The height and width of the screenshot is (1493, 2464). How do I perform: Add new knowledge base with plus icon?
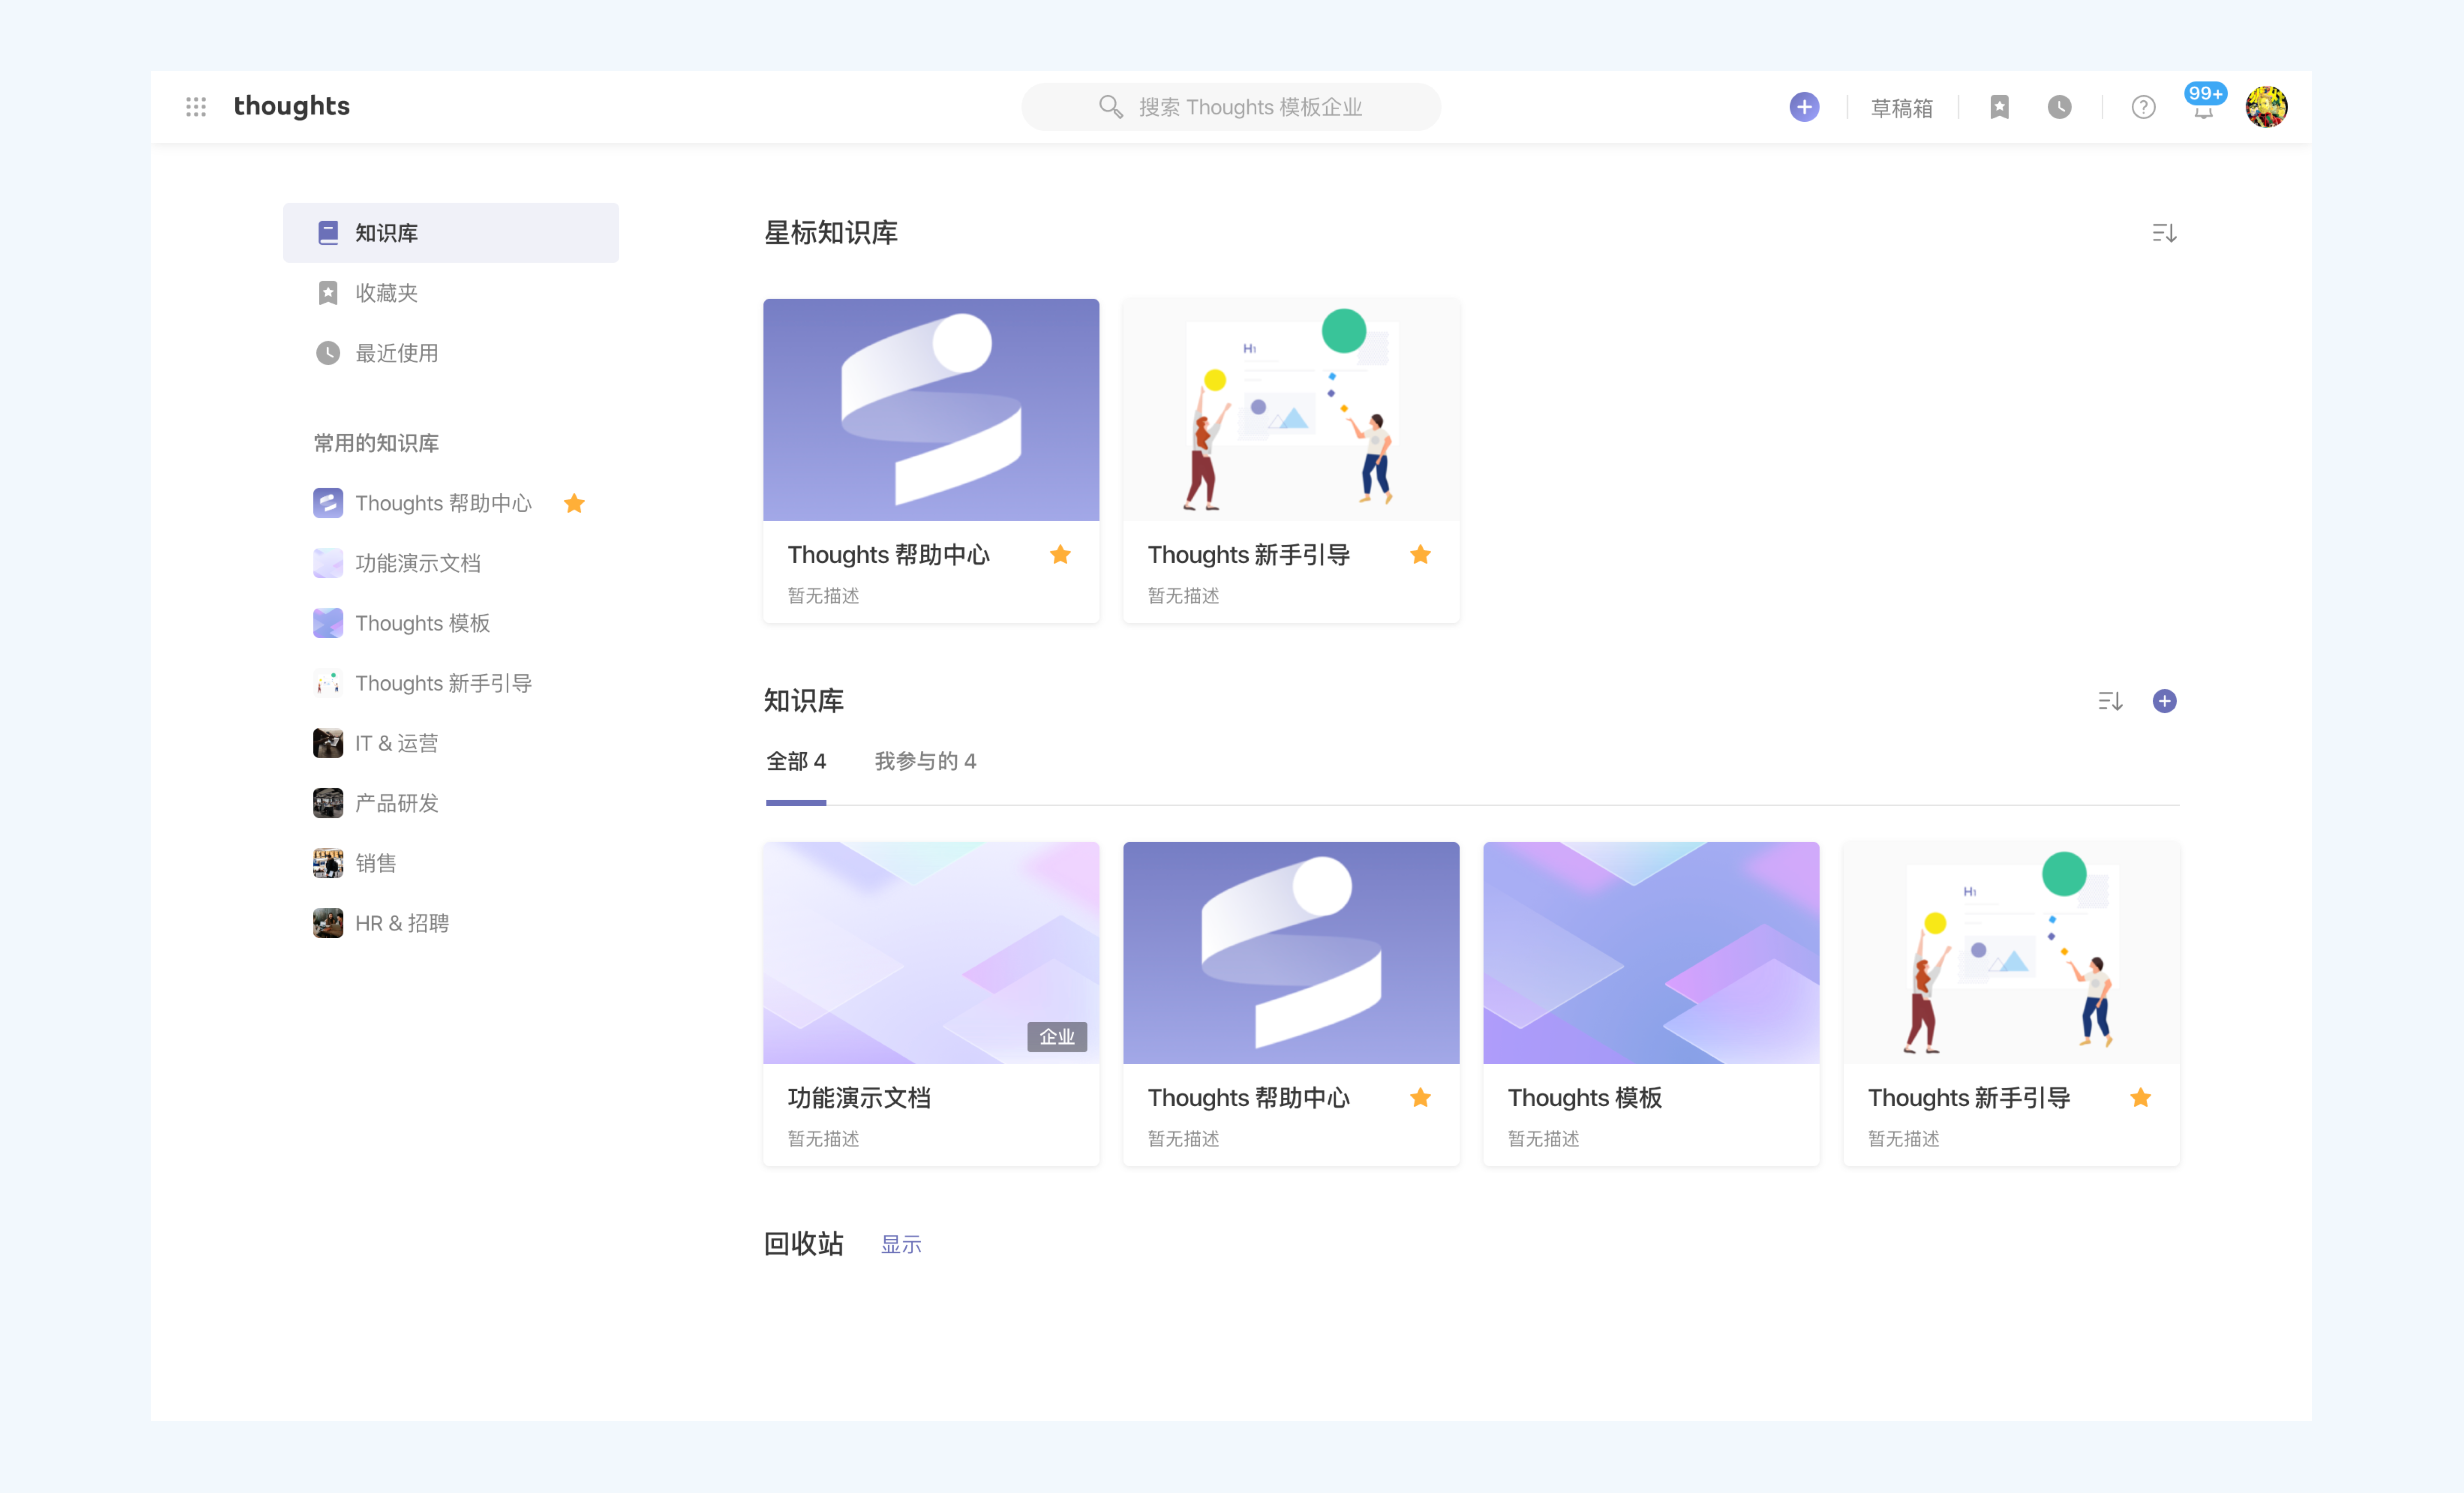click(x=2164, y=701)
